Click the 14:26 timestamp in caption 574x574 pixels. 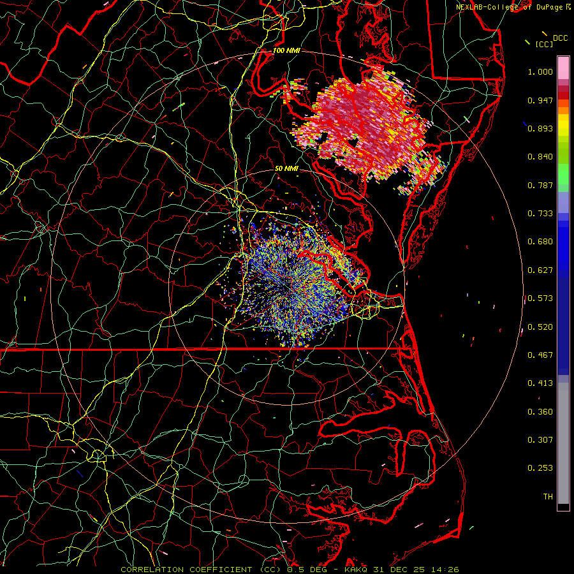coord(445,570)
